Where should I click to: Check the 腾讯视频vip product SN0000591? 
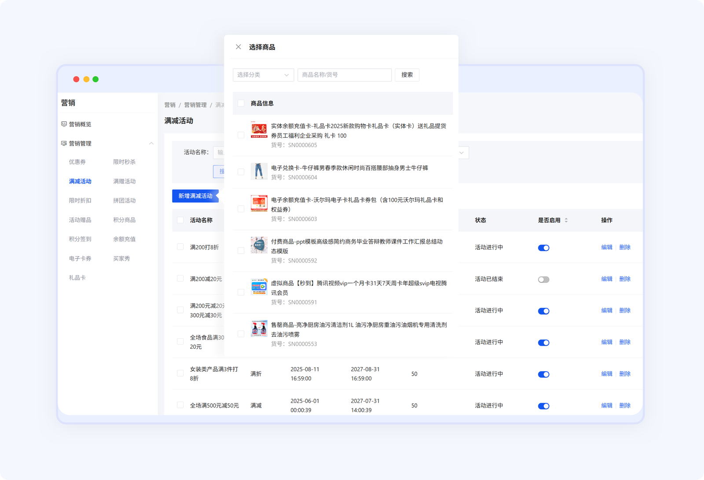tap(241, 292)
